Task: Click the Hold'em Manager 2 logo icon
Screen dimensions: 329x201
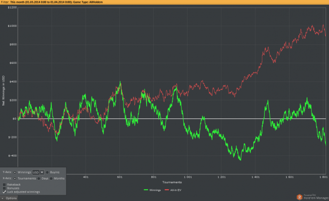Action: click(299, 197)
